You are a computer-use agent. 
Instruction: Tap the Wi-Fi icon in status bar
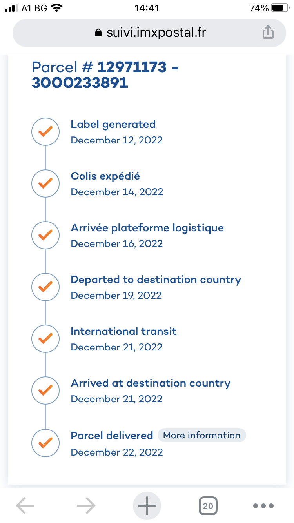point(57,8)
